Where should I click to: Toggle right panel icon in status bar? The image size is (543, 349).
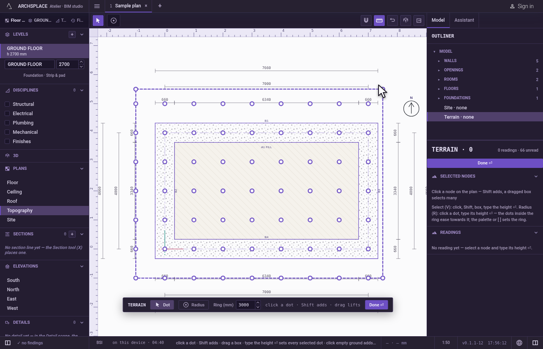tap(535, 343)
